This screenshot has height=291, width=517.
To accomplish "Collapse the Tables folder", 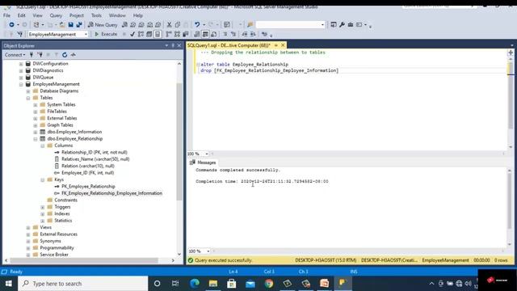I will pos(28,98).
